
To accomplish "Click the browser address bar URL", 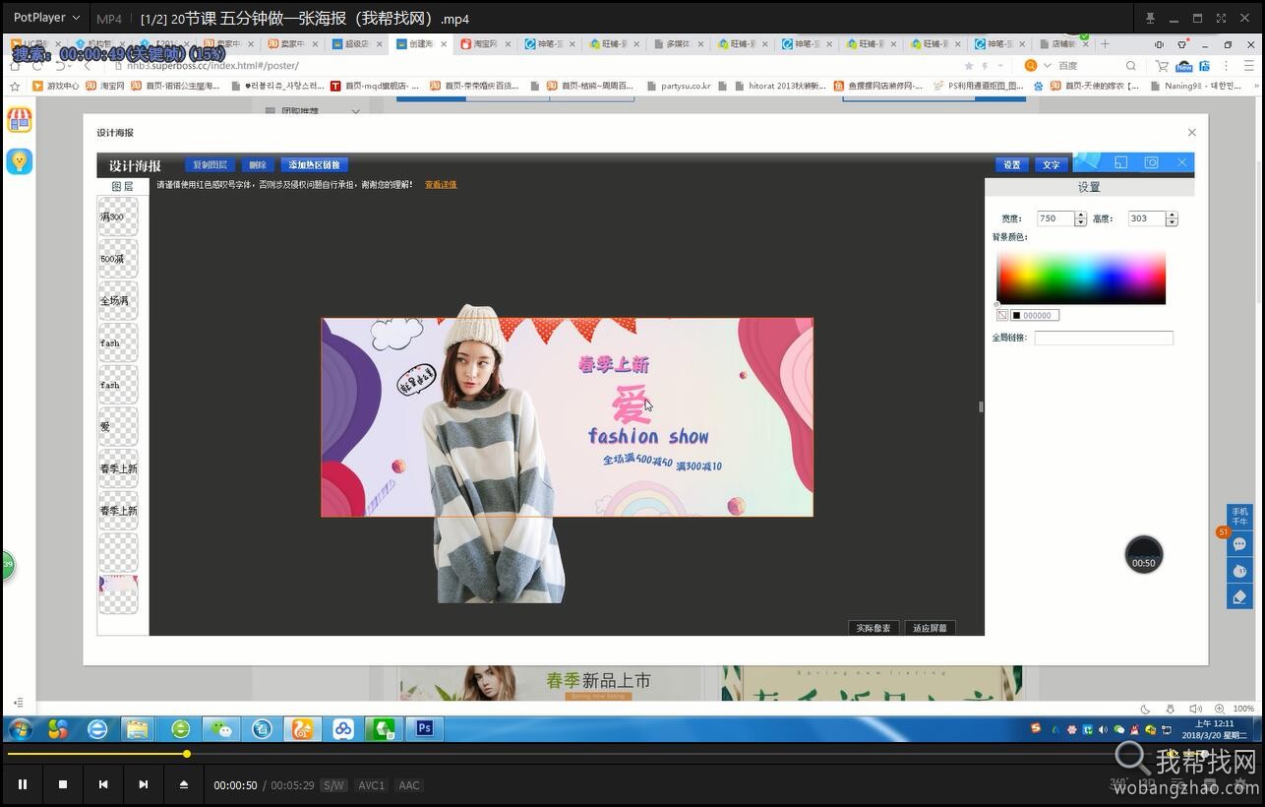I will click(x=207, y=66).
